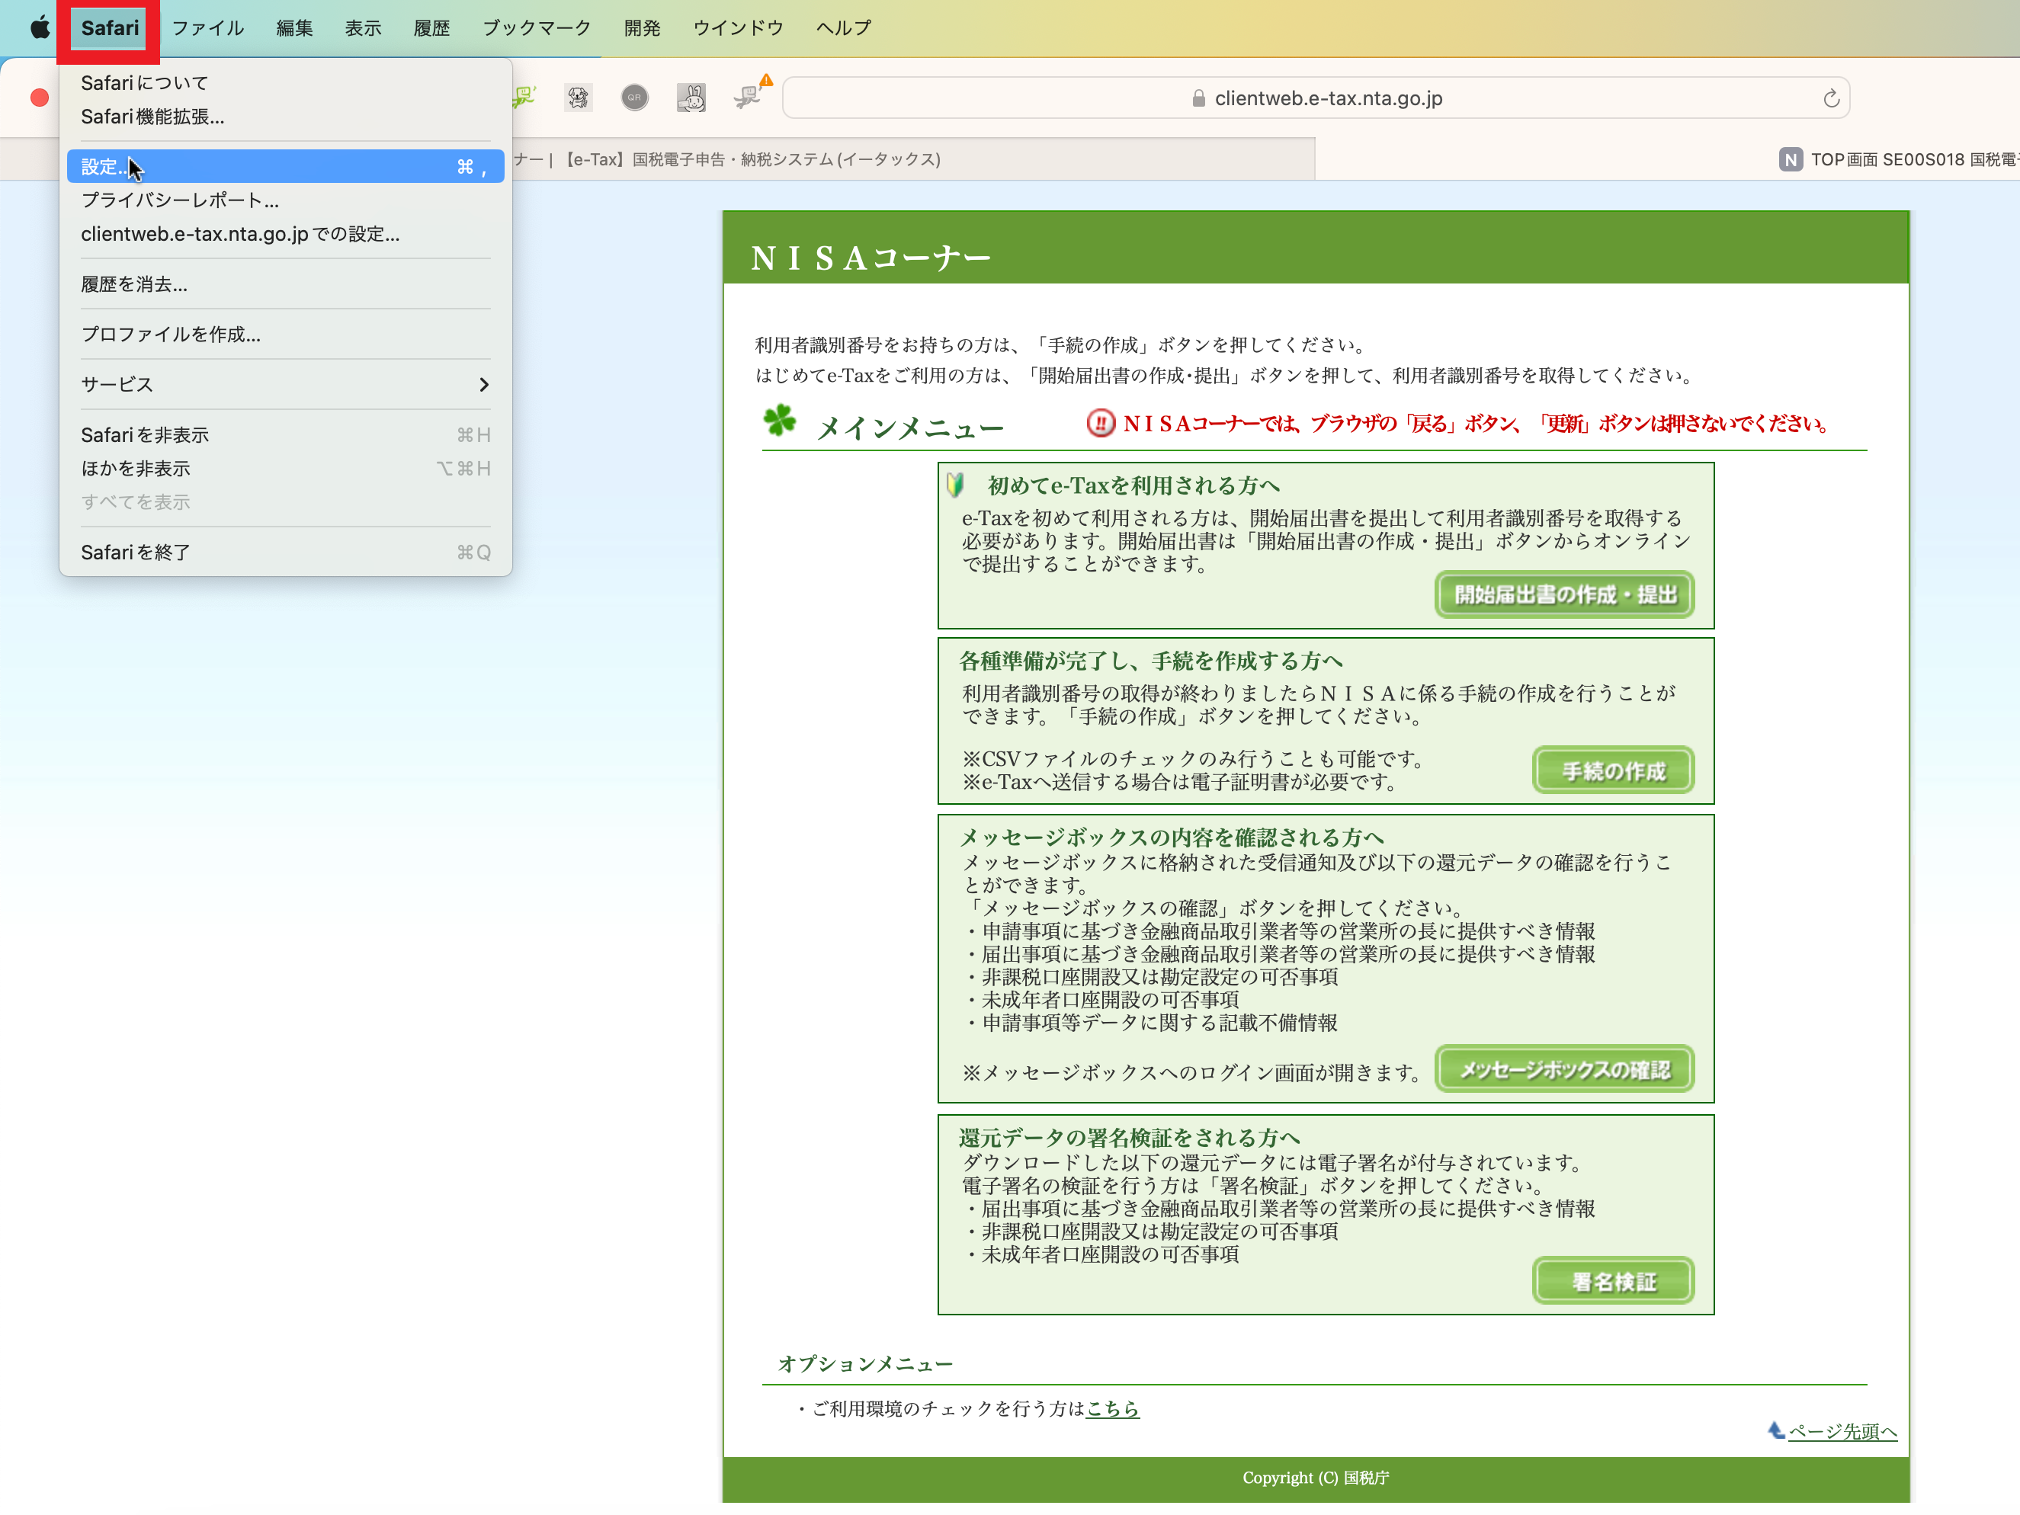Open the ブックマーク menu
2020x1515 pixels.
point(537,27)
